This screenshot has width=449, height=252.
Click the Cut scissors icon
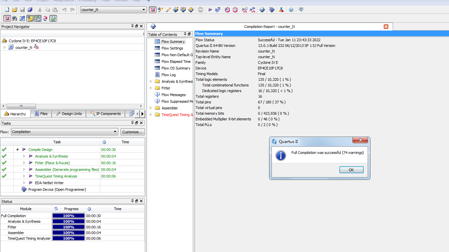coord(40,10)
